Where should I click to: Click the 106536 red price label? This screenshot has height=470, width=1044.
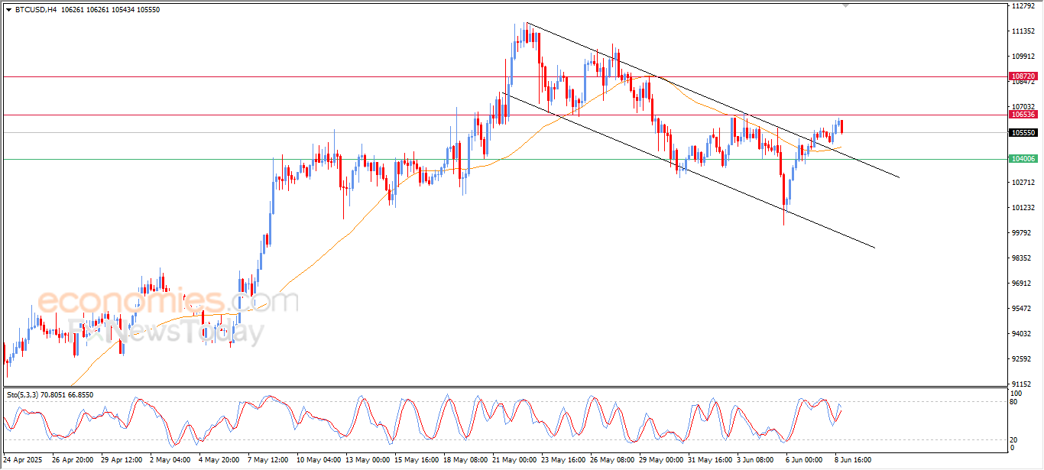point(1023,115)
